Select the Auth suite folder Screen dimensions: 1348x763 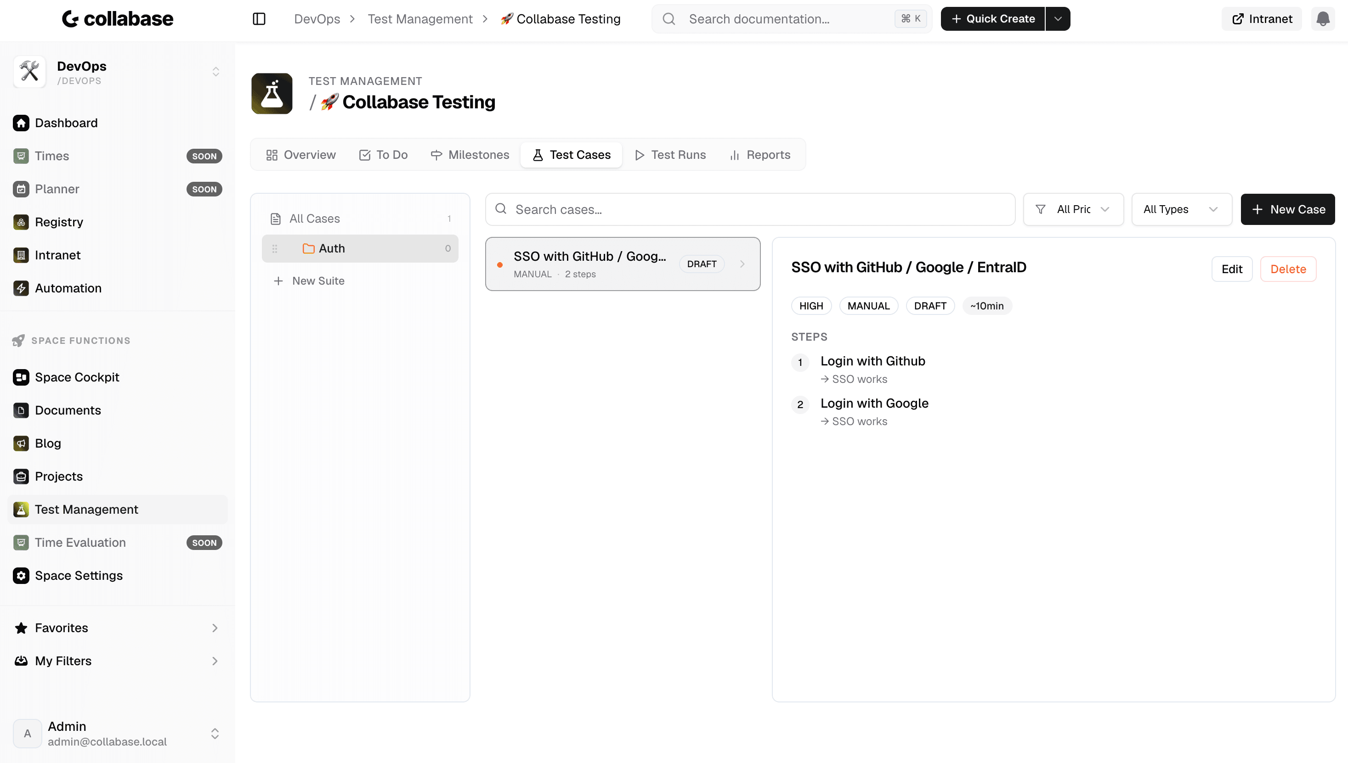point(360,248)
